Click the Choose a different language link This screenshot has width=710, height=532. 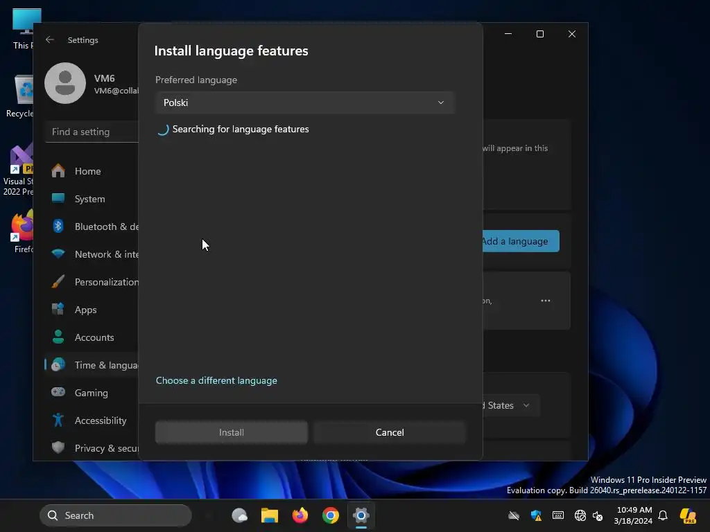point(216,380)
